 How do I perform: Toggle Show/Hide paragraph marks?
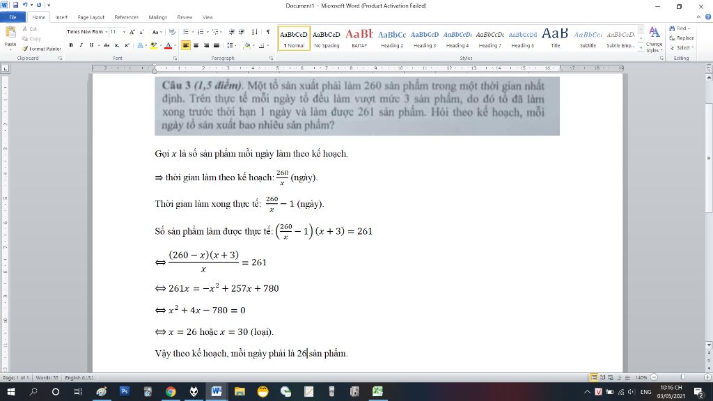268,32
